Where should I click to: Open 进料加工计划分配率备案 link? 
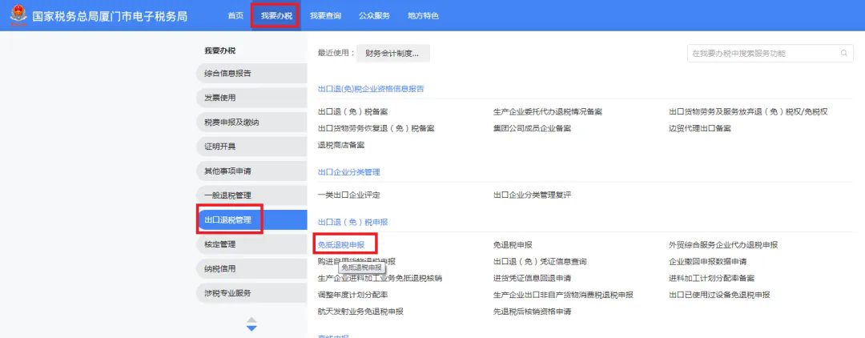712,278
